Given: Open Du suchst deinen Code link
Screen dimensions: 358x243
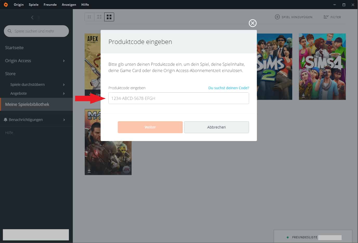Looking at the screenshot, I should [229, 88].
